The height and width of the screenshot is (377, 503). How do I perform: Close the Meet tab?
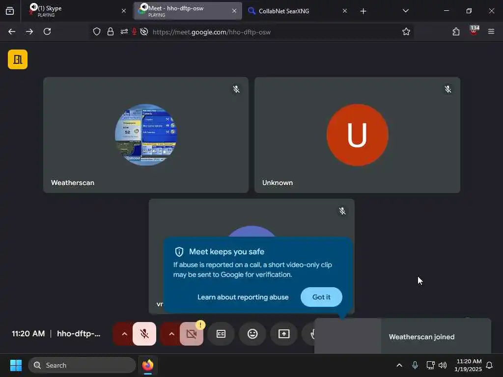[x=234, y=11]
